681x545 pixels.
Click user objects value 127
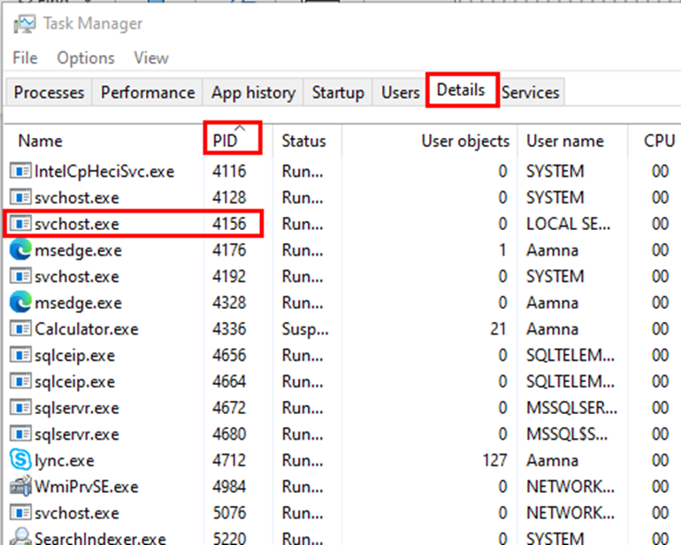[x=495, y=460]
